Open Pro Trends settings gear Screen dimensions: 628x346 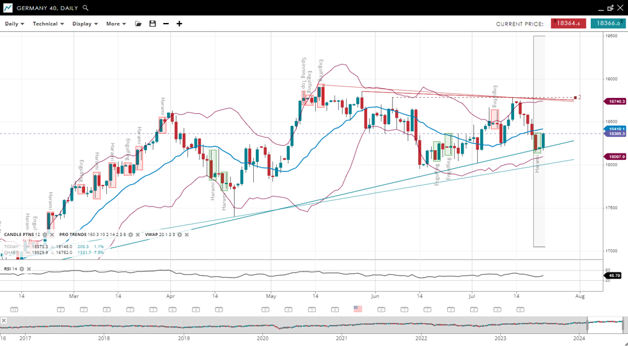130,235
